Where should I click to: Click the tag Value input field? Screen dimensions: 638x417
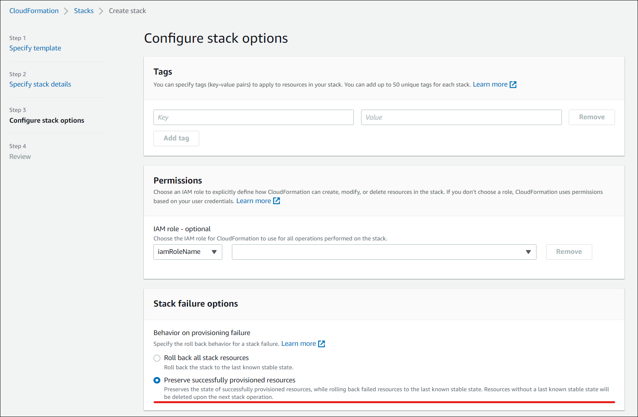[x=461, y=117]
